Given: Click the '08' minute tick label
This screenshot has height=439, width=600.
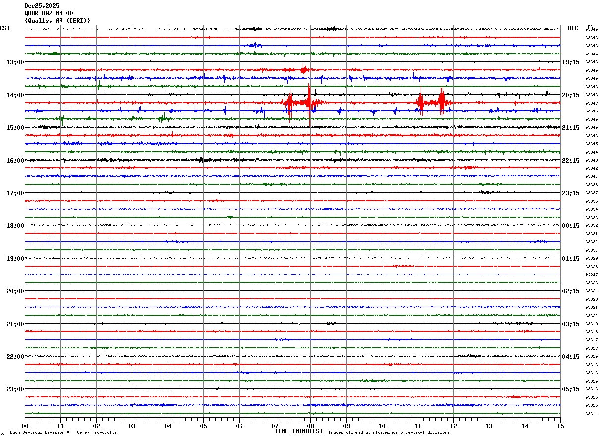Looking at the screenshot, I should (x=310, y=426).
